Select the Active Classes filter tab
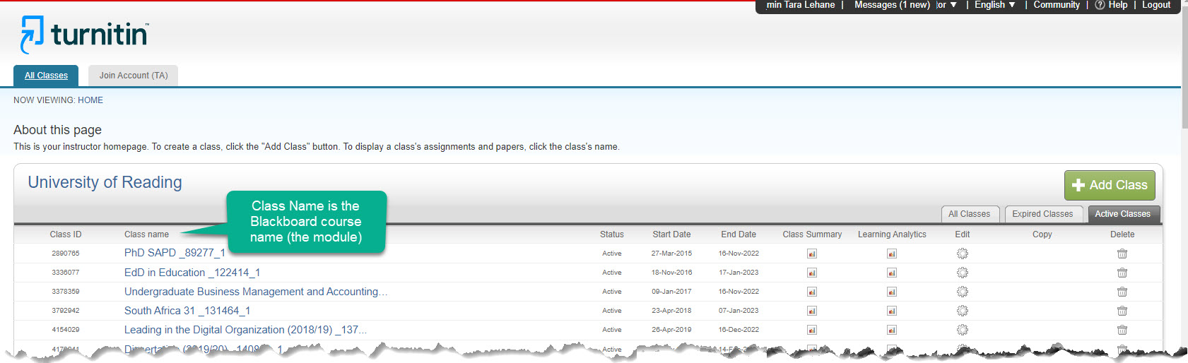This screenshot has width=1188, height=363. [x=1122, y=214]
